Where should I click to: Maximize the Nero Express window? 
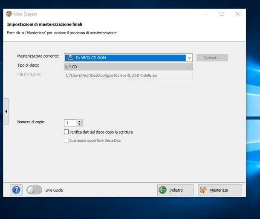(222, 14)
